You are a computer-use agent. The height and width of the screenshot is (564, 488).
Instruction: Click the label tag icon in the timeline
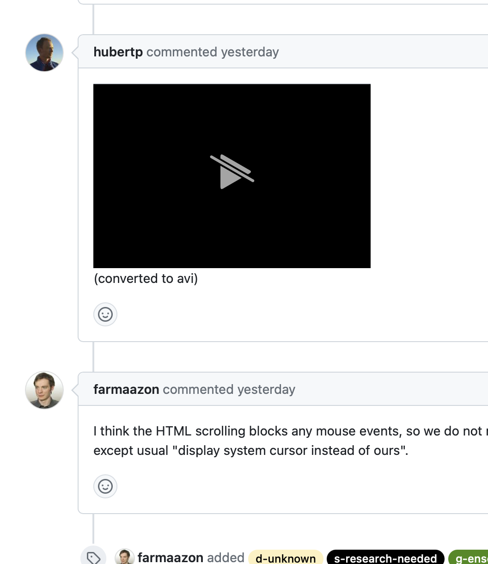tap(94, 557)
